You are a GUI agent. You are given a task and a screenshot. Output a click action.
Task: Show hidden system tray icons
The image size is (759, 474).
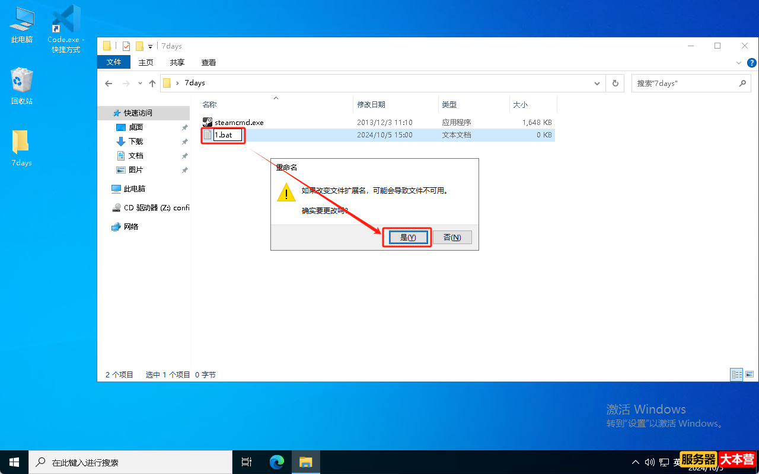tap(636, 462)
